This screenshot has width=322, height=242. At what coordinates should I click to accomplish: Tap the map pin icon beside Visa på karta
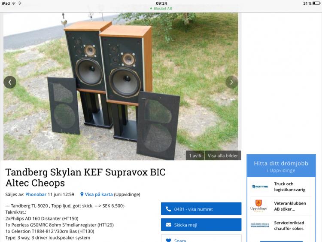tap(82, 194)
